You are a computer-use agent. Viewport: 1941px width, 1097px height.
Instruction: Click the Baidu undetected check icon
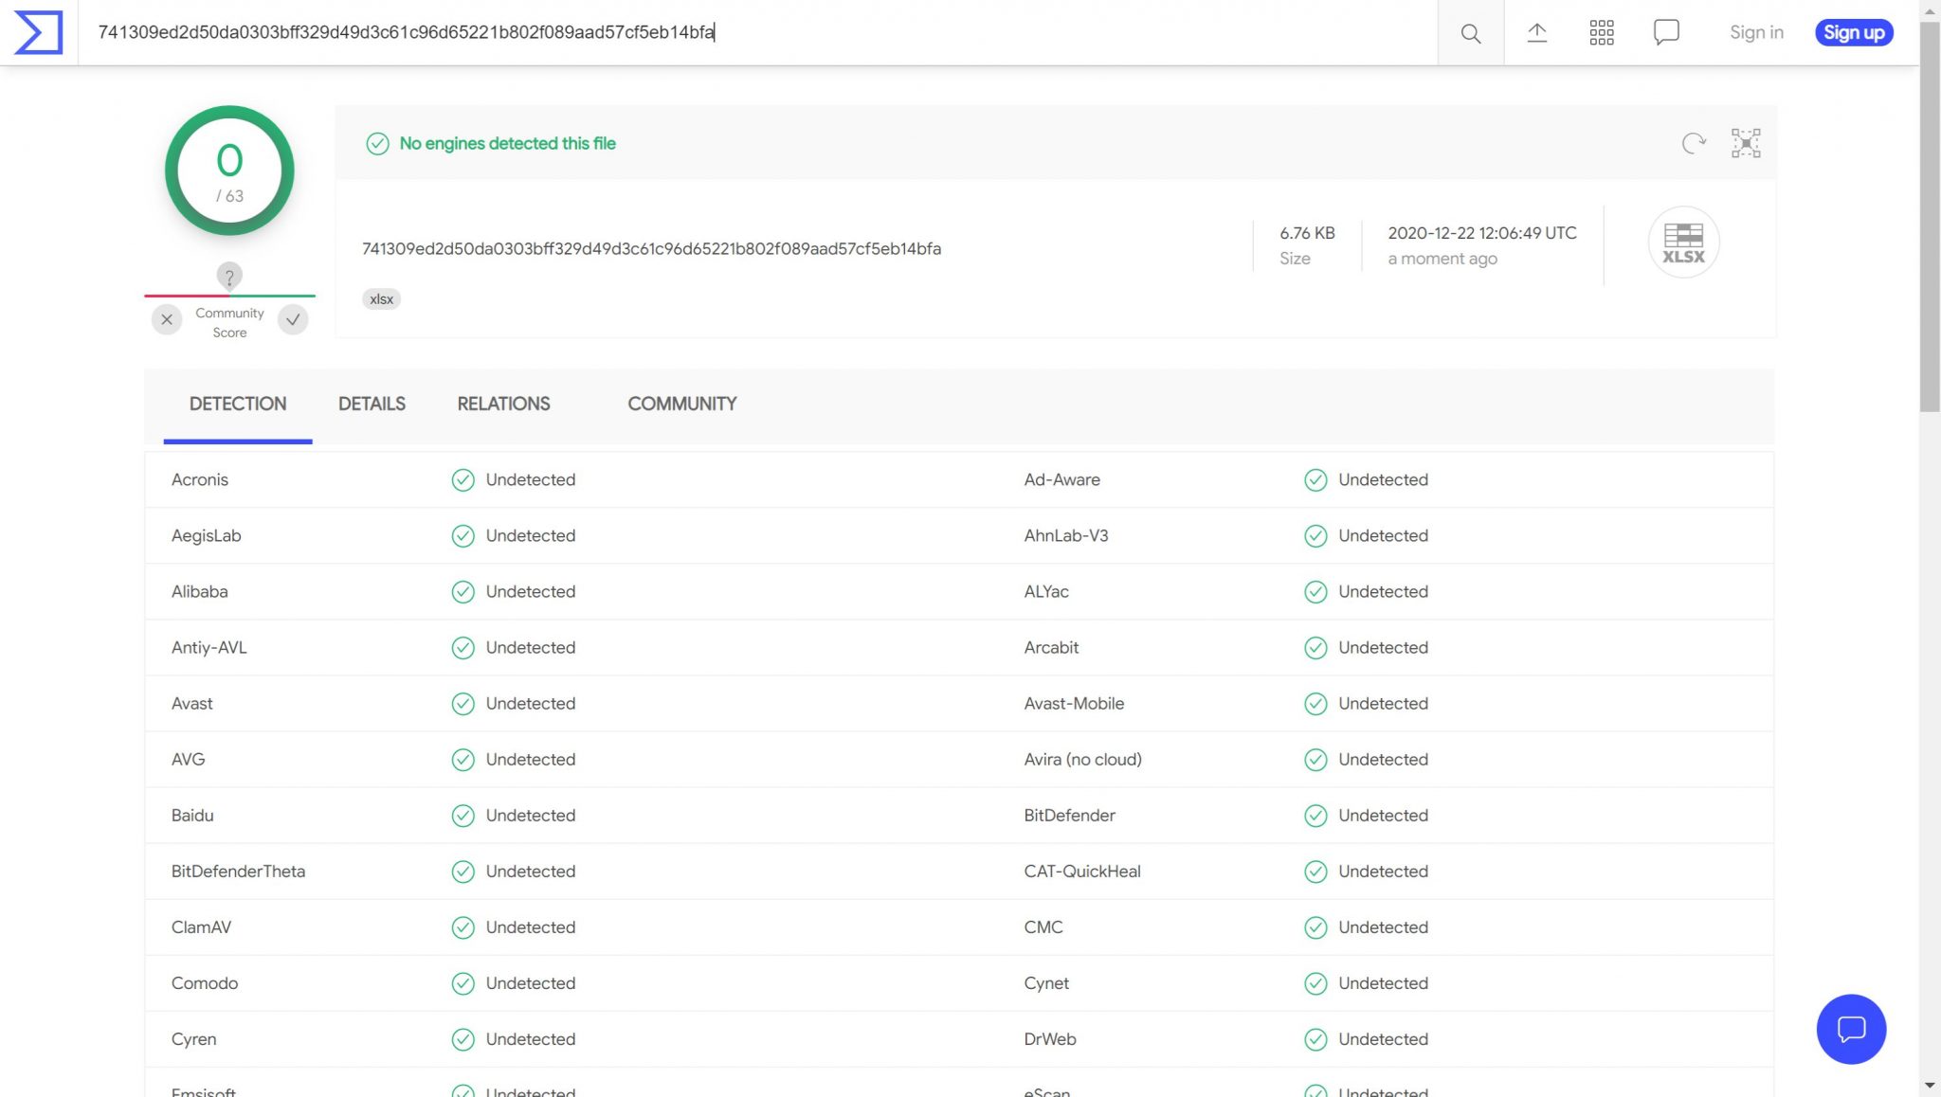[463, 816]
